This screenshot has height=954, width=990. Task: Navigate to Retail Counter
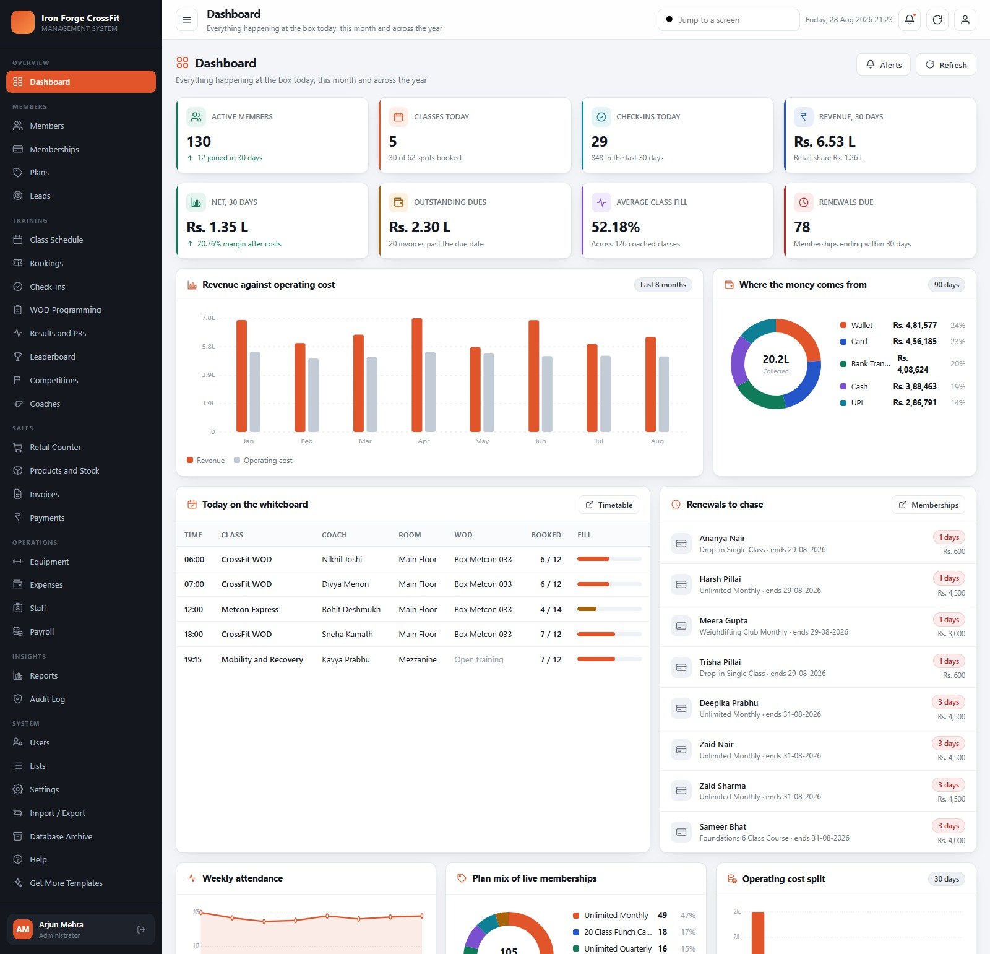click(x=81, y=447)
